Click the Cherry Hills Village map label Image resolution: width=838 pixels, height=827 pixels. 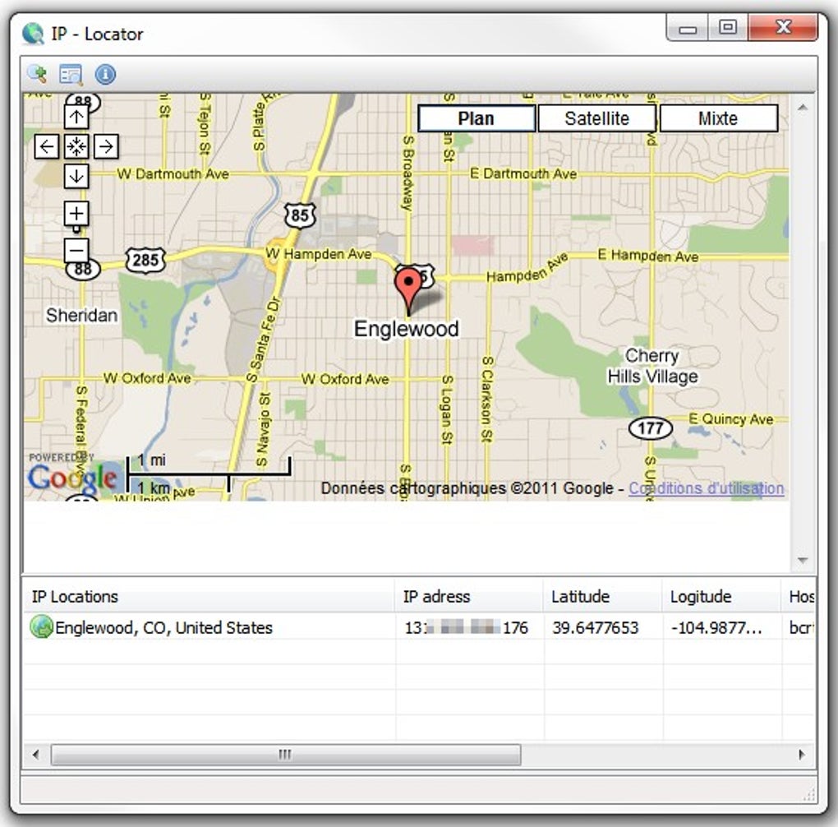(x=652, y=366)
